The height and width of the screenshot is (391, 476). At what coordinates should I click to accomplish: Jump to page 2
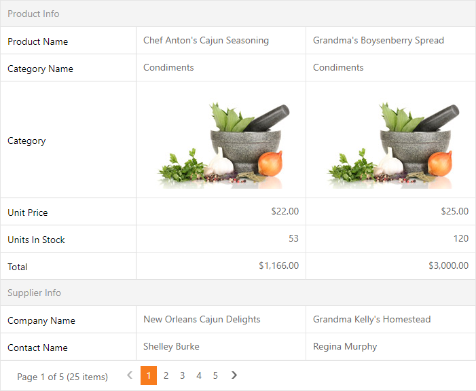(x=166, y=375)
